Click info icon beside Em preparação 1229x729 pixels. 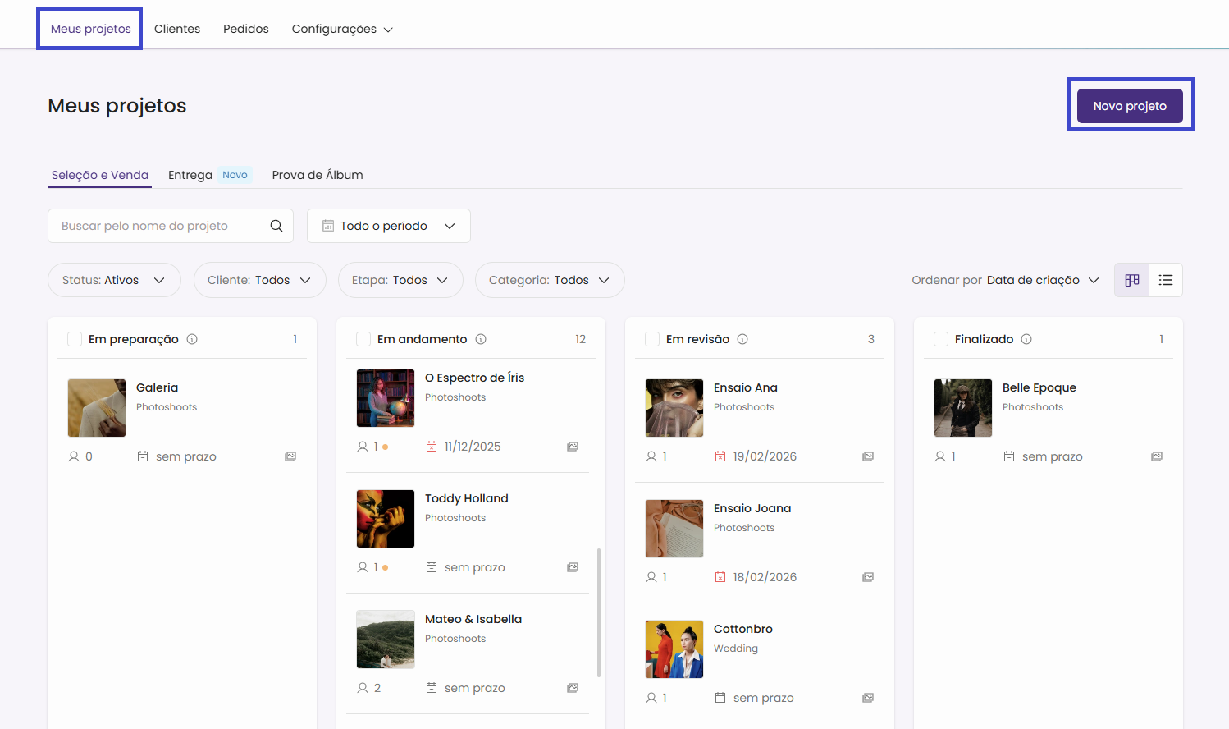192,339
